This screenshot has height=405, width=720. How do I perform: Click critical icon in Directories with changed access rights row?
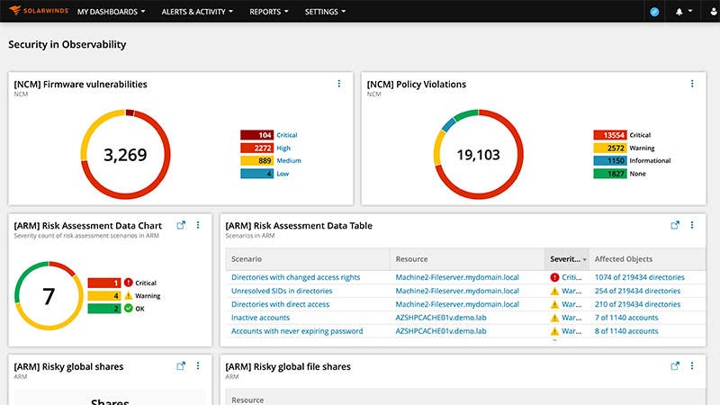pos(554,277)
